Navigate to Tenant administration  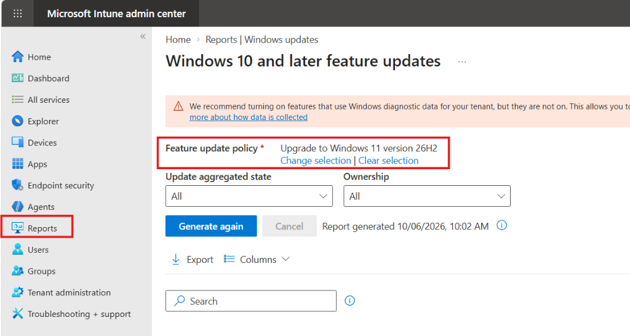(69, 292)
